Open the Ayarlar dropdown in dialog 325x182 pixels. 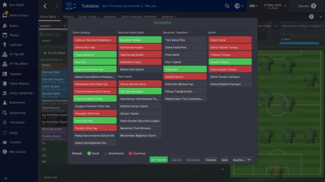[x=241, y=160]
